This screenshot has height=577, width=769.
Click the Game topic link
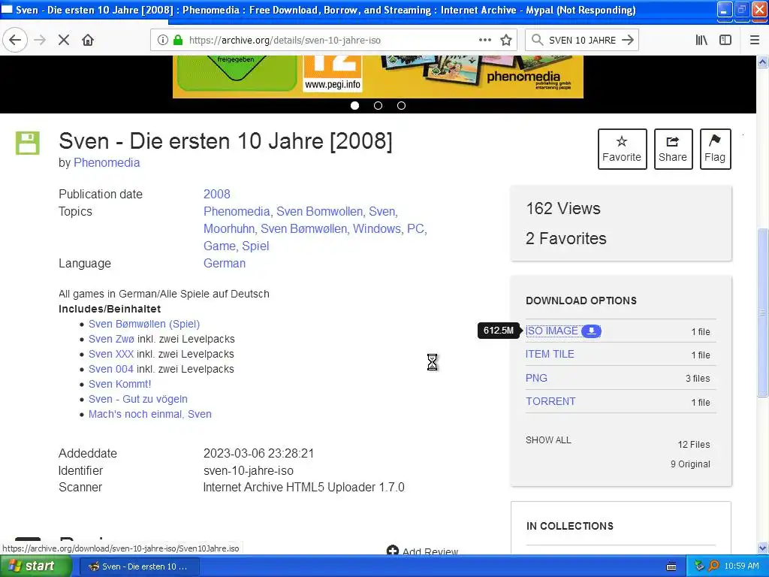pos(220,246)
